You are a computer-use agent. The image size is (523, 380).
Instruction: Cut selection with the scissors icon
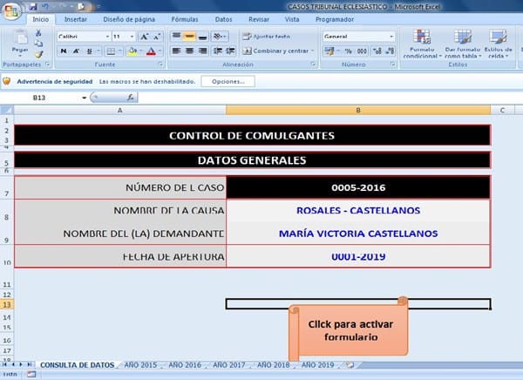[x=38, y=33]
